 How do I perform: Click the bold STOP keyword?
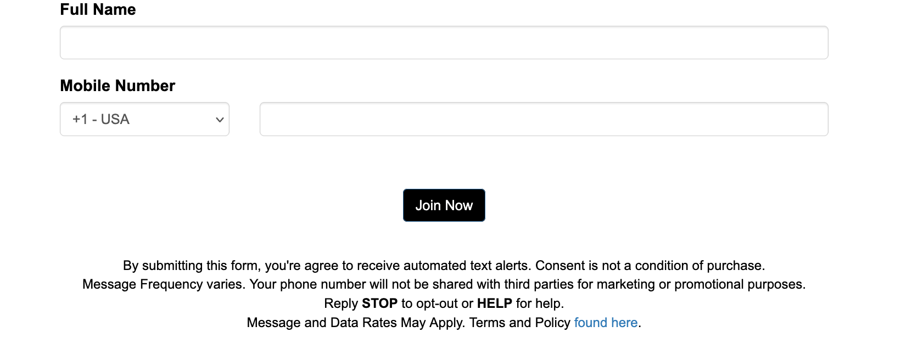click(379, 303)
